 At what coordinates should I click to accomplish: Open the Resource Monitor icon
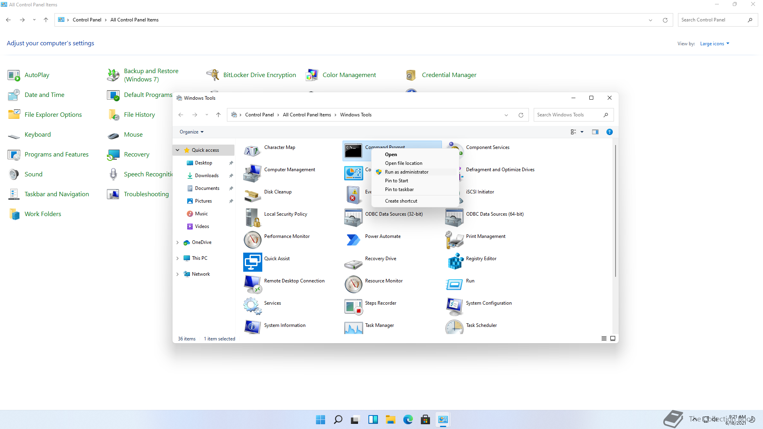tap(353, 284)
